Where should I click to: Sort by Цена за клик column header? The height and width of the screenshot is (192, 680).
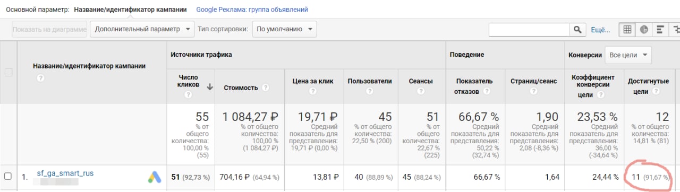pos(313,81)
